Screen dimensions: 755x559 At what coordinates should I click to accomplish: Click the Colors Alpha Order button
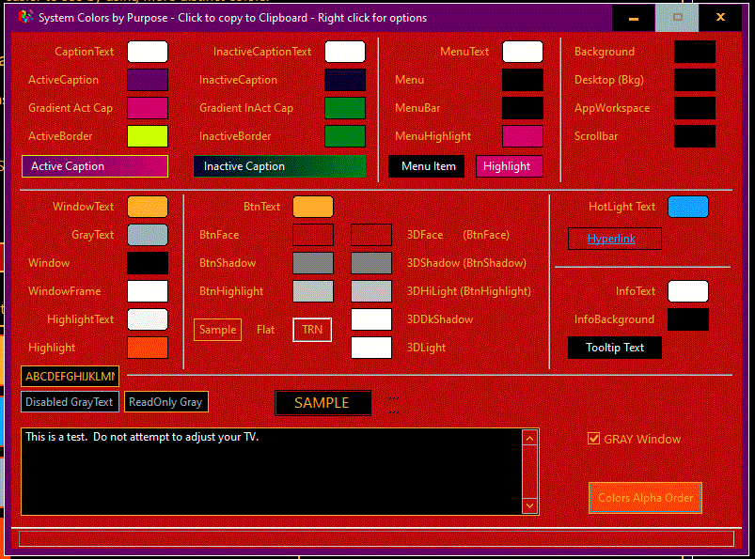(x=645, y=498)
